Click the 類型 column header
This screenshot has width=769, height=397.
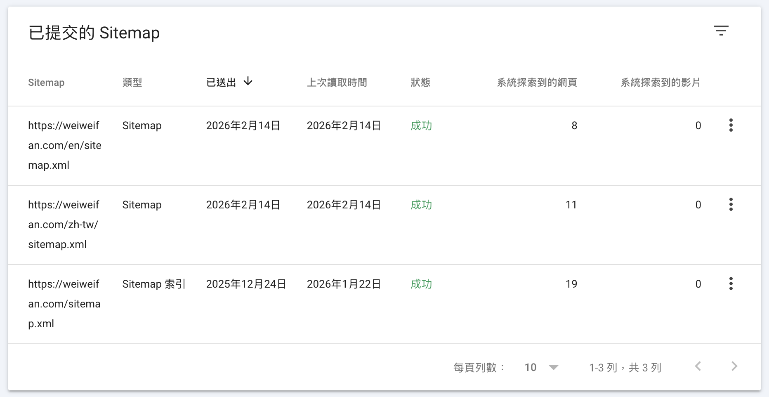pos(132,83)
